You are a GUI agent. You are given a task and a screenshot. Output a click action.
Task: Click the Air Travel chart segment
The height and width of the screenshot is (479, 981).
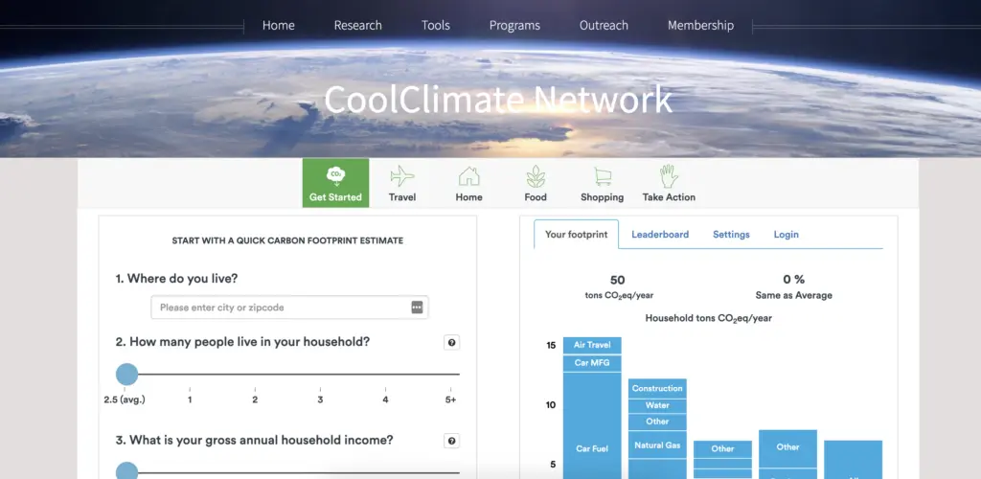coord(592,345)
